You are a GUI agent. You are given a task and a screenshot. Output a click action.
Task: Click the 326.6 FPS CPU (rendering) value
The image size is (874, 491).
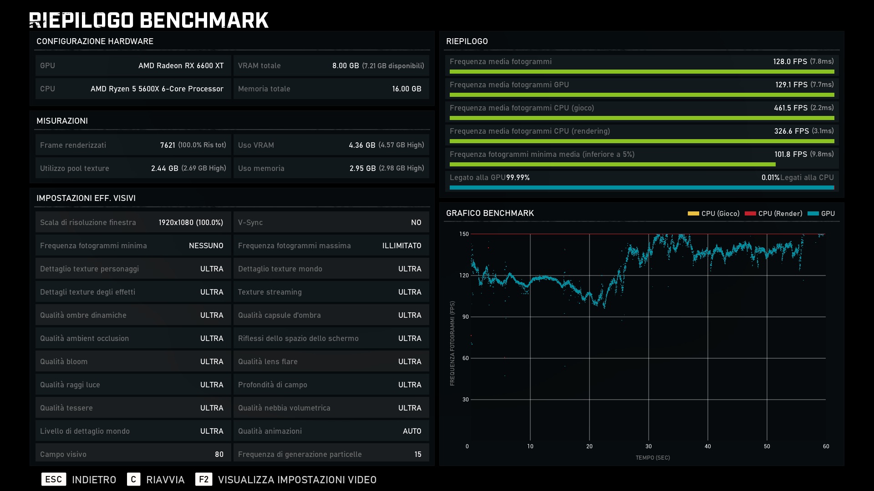pyautogui.click(x=792, y=131)
